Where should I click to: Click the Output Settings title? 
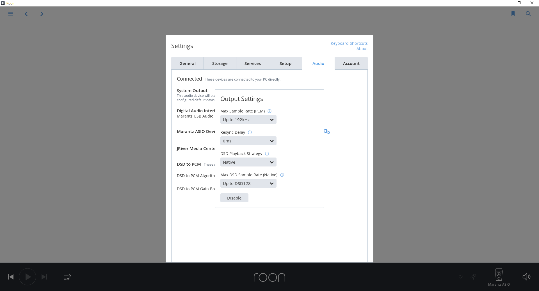(x=242, y=99)
